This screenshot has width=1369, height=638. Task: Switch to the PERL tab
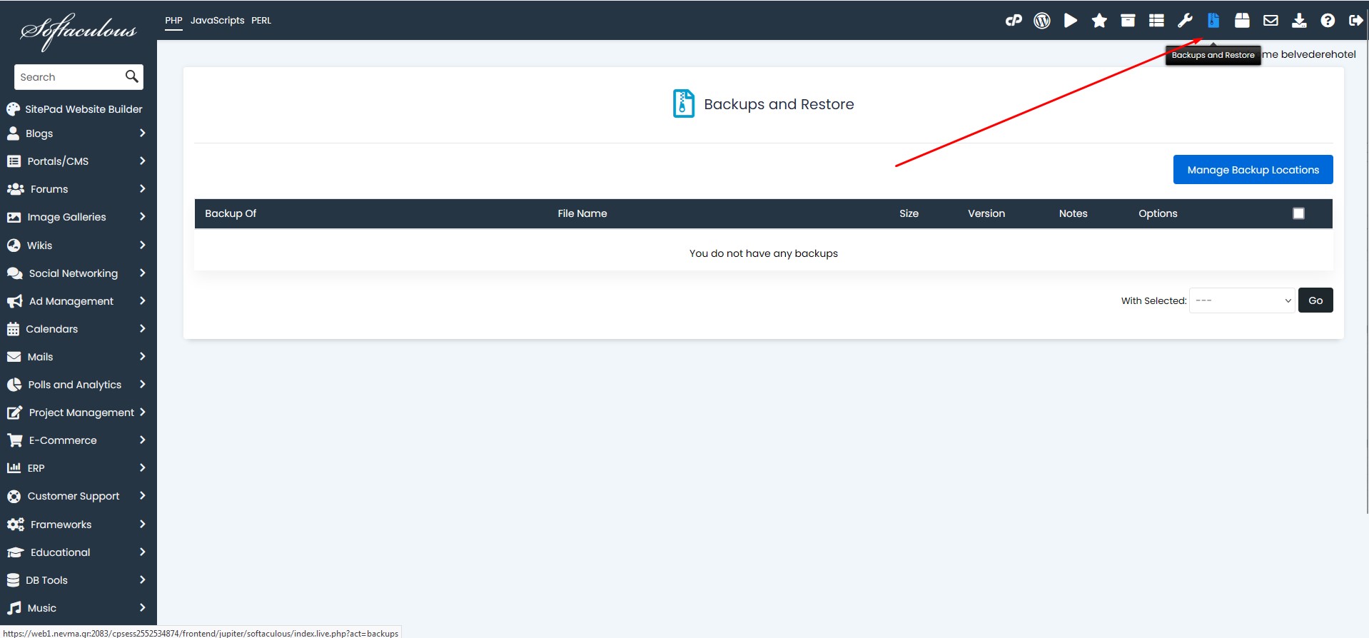click(261, 21)
